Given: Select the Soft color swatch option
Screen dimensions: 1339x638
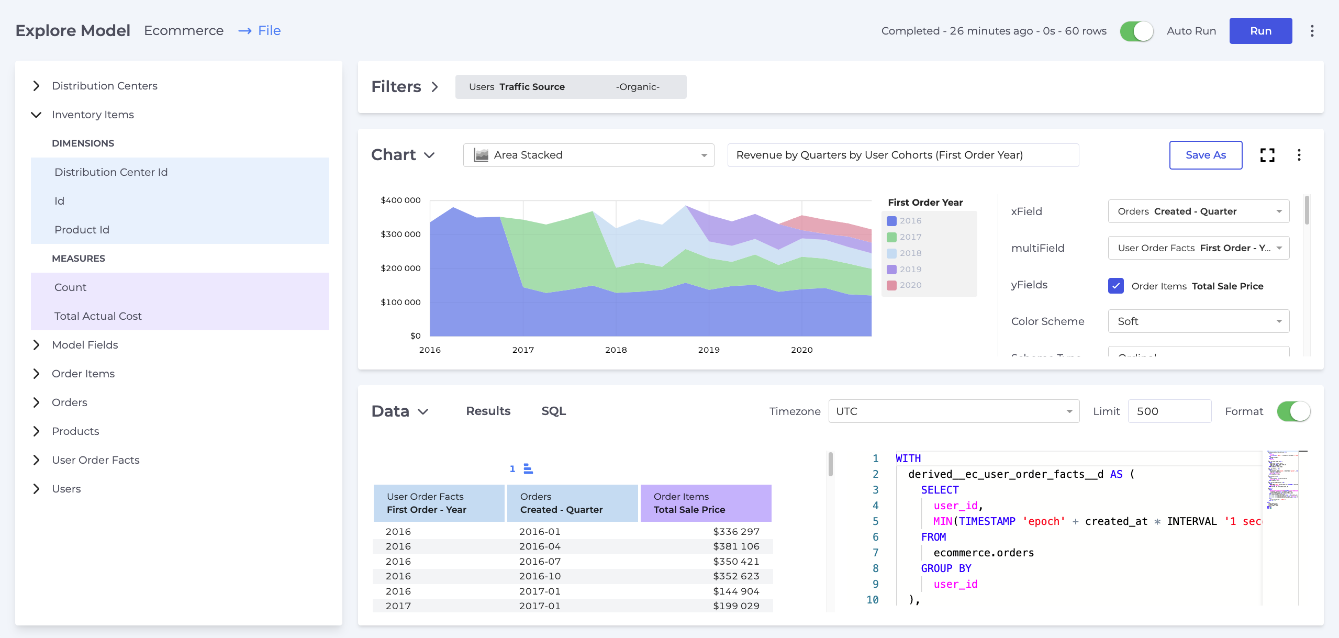Looking at the screenshot, I should tap(1196, 321).
